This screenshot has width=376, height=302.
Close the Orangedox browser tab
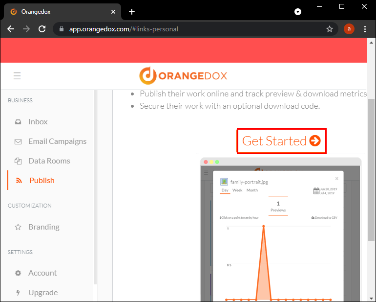[113, 12]
